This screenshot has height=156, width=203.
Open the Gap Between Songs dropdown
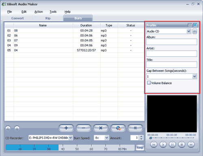tap(194, 77)
